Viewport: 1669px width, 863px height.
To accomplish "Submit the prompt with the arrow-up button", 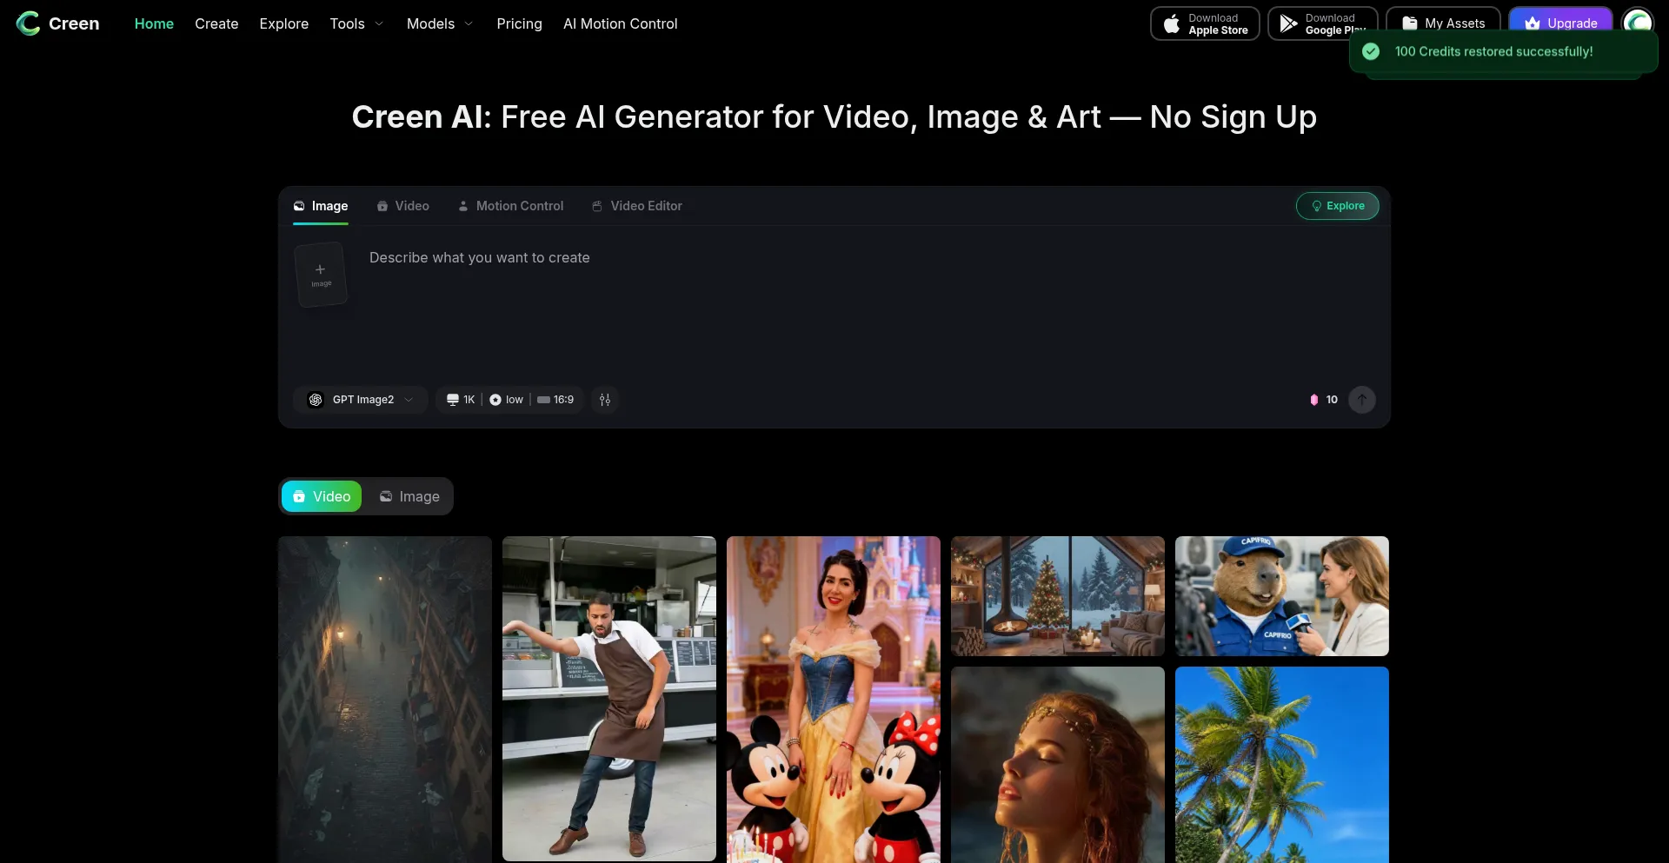I will (x=1362, y=400).
